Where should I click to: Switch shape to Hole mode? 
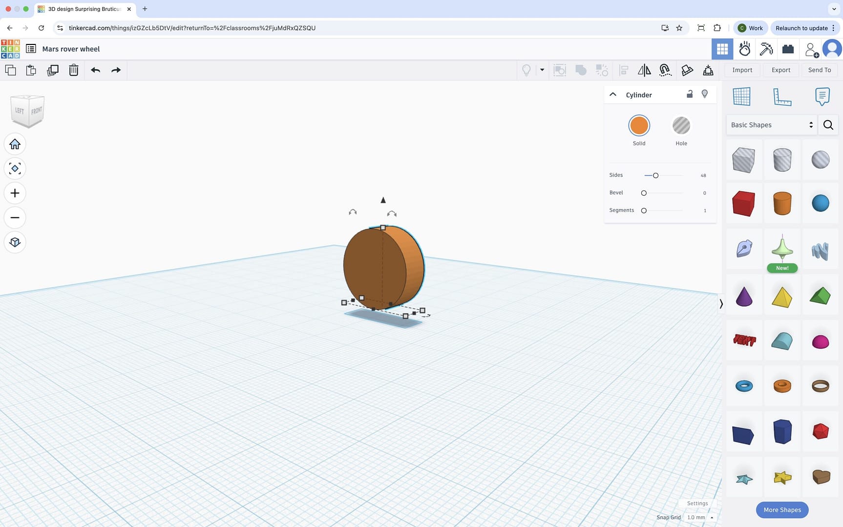[x=681, y=125]
